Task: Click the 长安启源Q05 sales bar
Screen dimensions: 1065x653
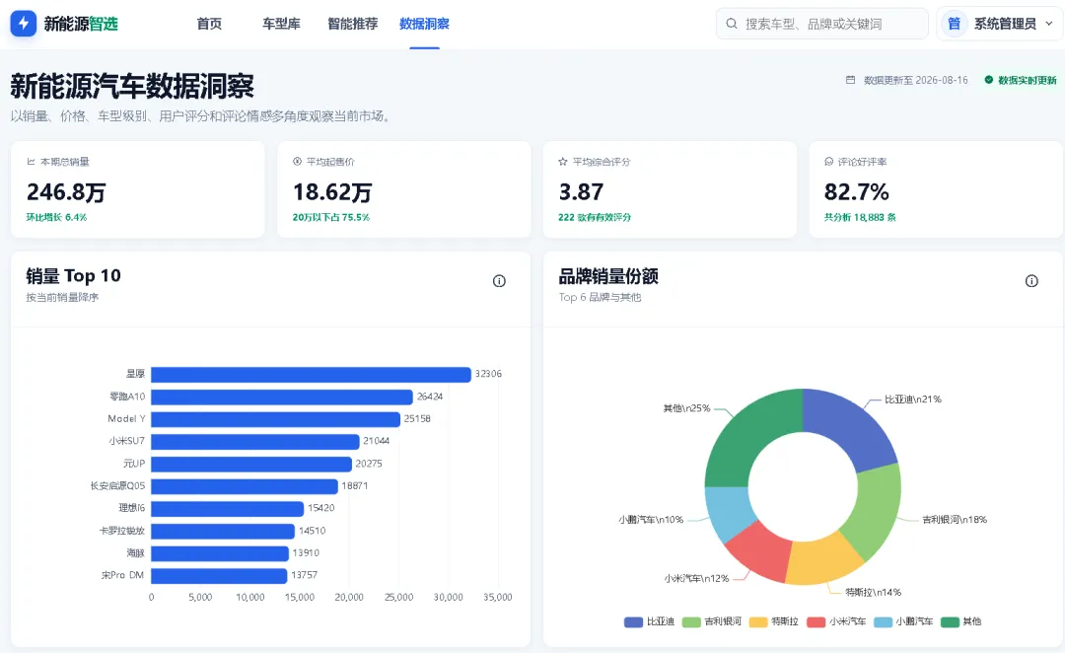Action: 245,486
